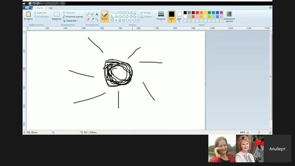
Task: Switch to the View (Вид) ribbon tab
Action: (50, 8)
